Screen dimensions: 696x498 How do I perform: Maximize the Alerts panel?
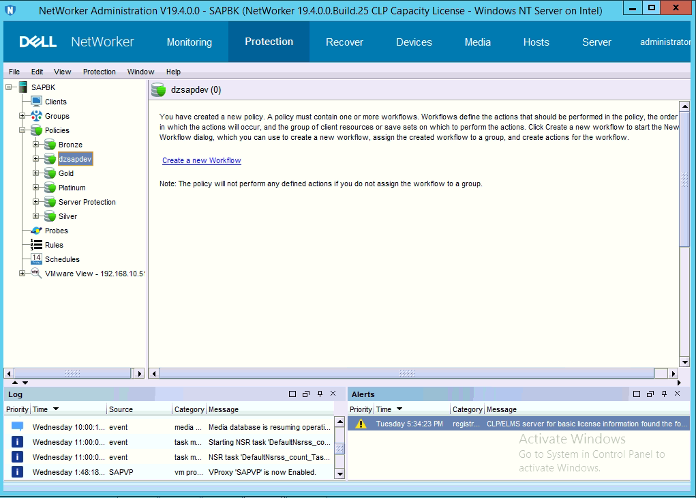pos(636,394)
